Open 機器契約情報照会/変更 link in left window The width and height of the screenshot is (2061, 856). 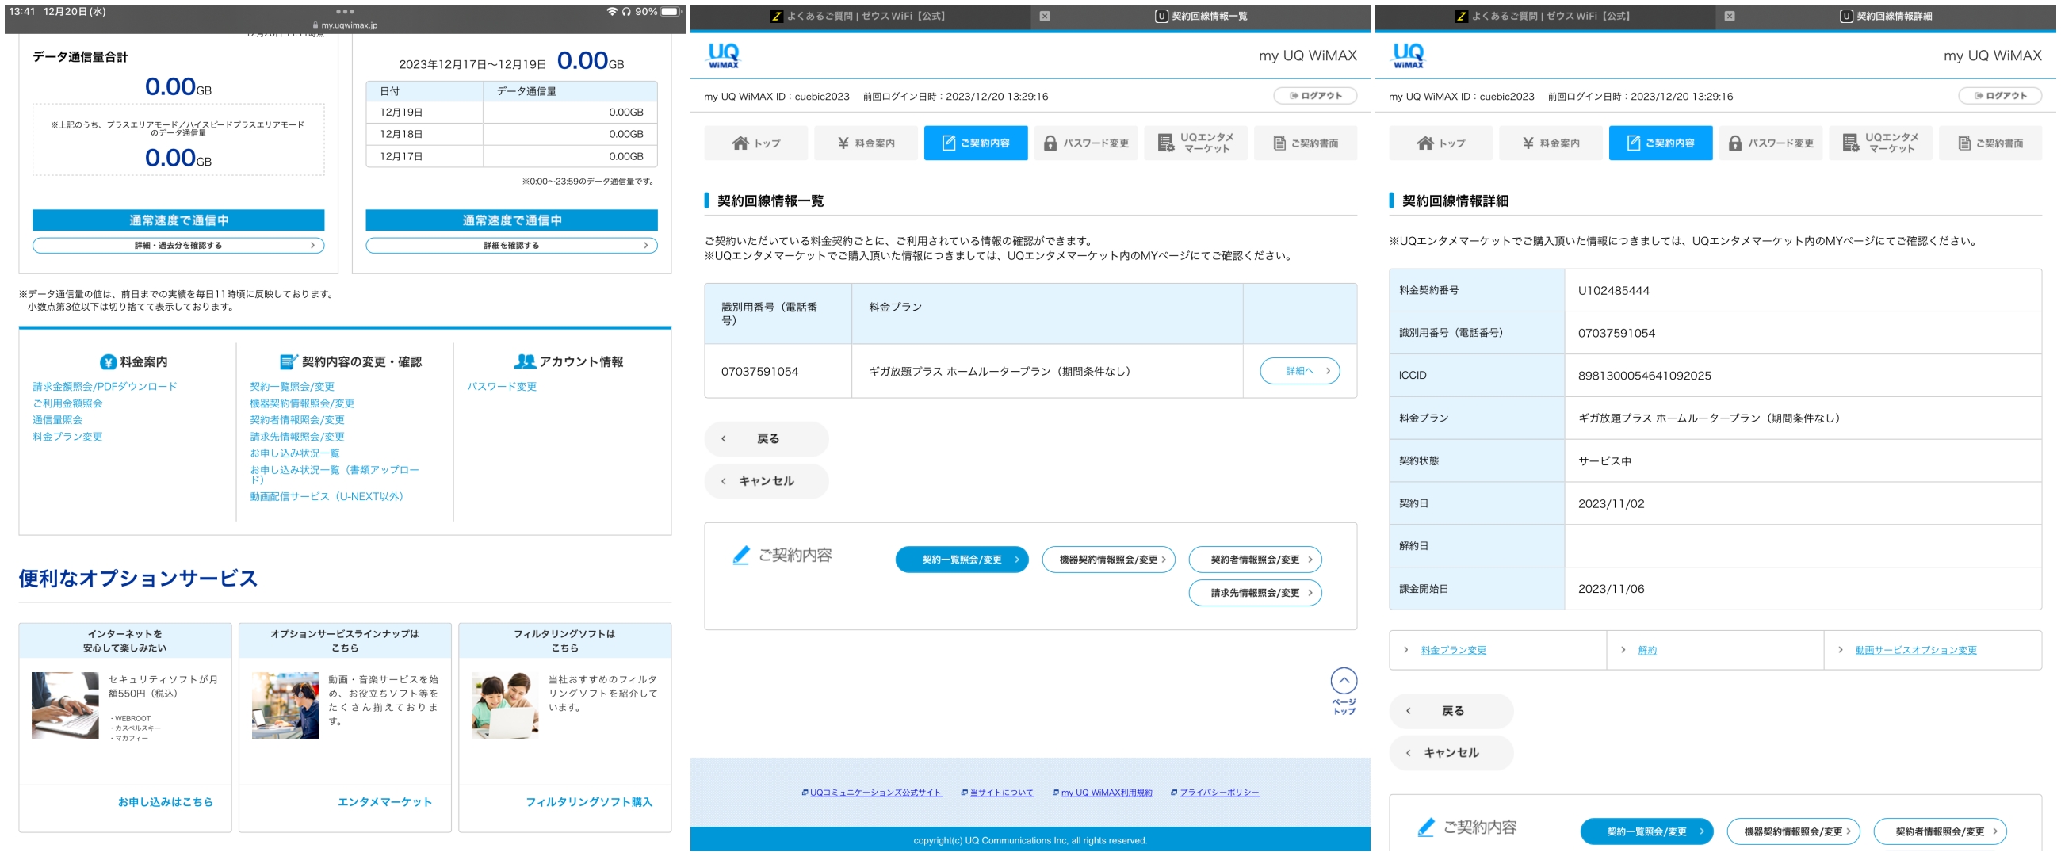302,404
